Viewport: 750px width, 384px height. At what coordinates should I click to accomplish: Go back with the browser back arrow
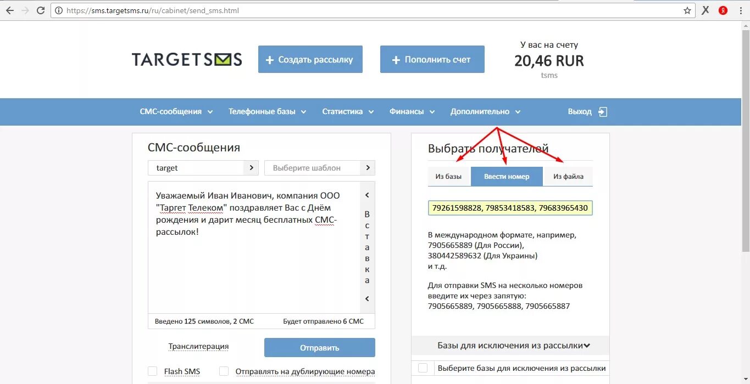(9, 10)
